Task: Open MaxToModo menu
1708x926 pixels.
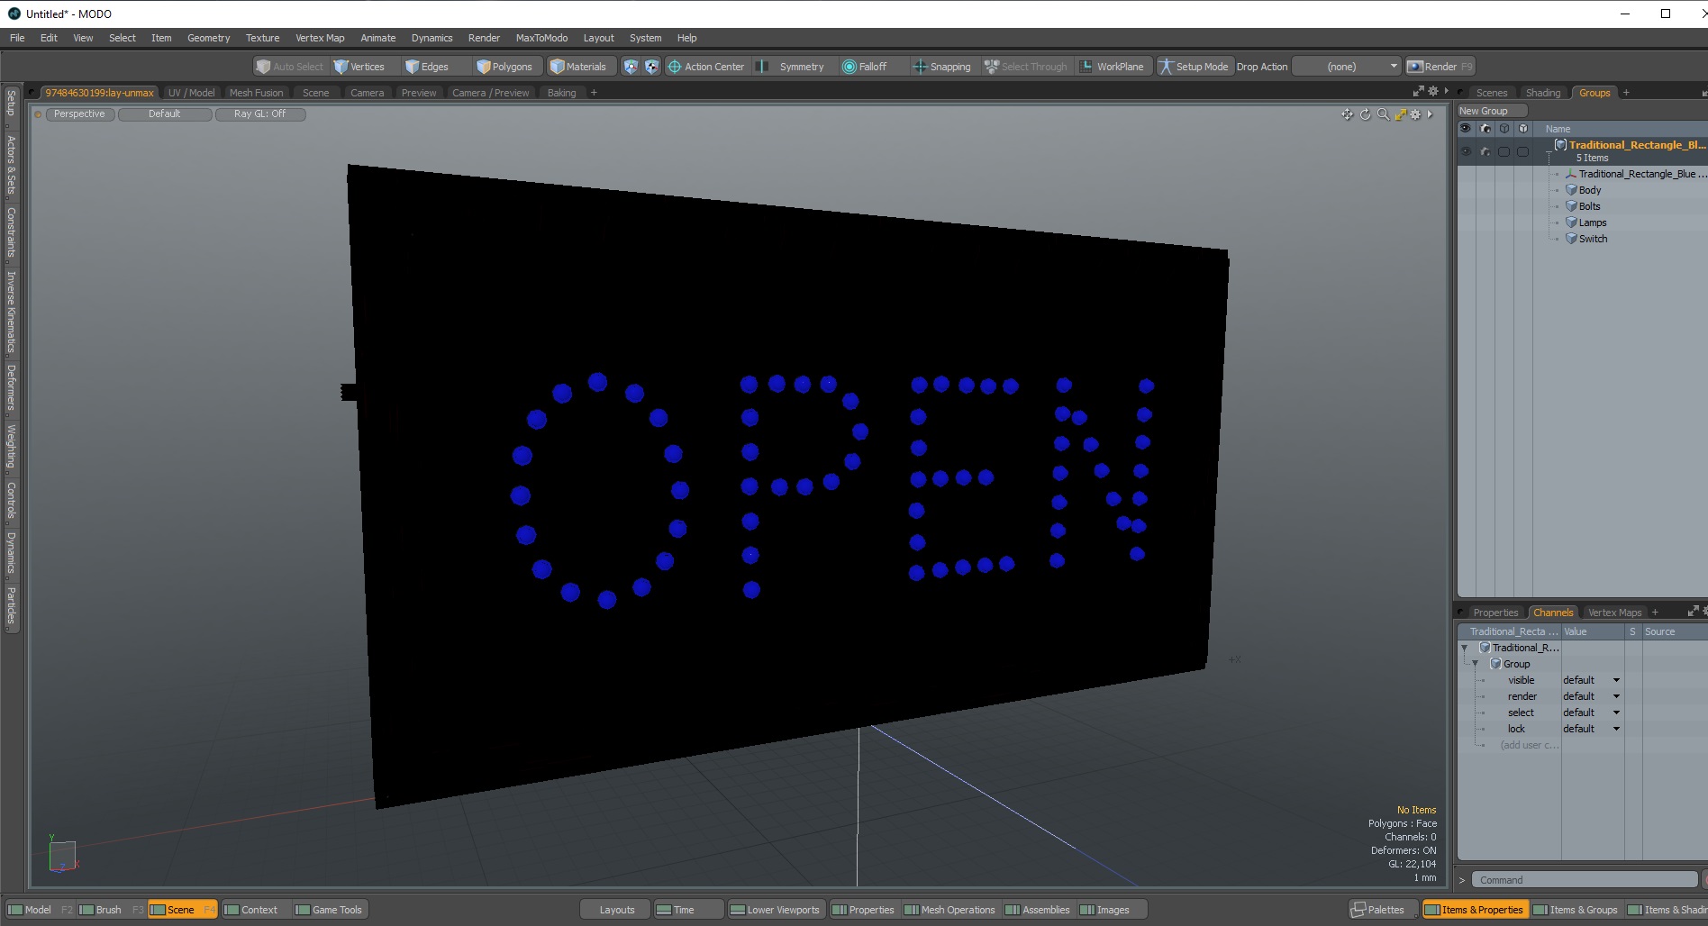Action: (x=541, y=38)
